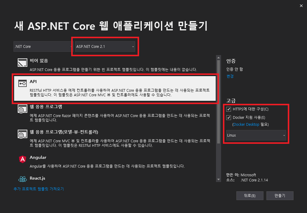This screenshot has width=307, height=213.
Task: Click the API template description text
Action: pyautogui.click(x=120, y=93)
